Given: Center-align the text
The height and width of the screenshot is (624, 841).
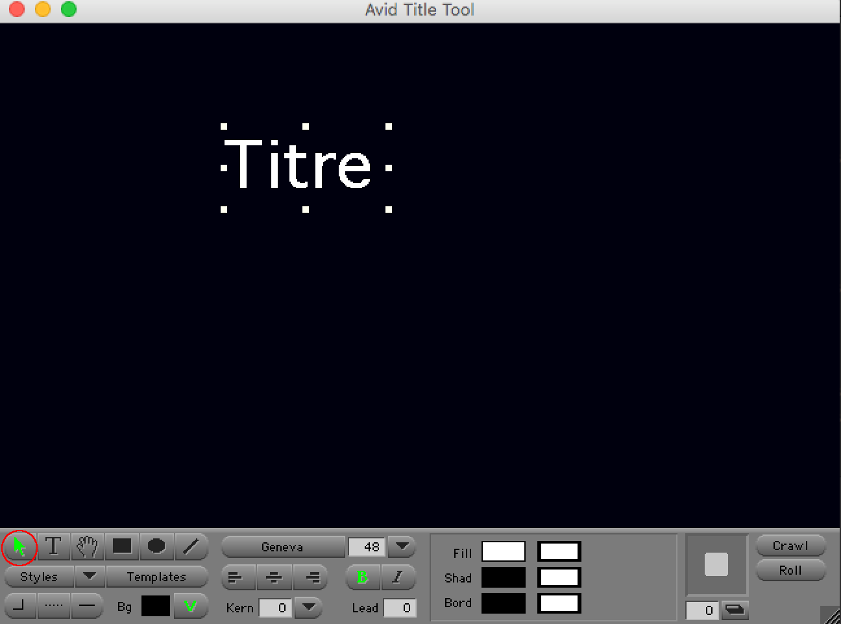Looking at the screenshot, I should [274, 577].
